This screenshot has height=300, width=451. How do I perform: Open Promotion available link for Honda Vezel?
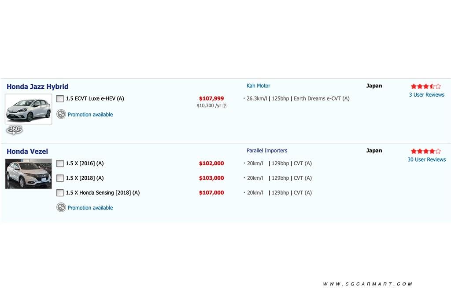[x=90, y=208]
